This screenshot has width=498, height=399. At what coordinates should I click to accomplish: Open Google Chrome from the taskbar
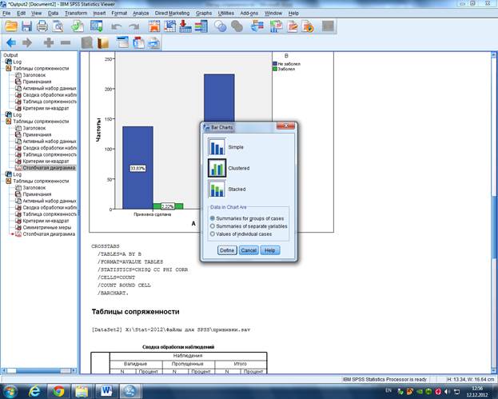(x=58, y=391)
